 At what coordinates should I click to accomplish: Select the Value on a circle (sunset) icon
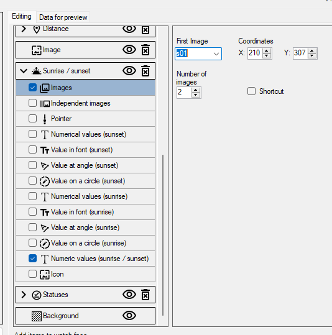45,181
